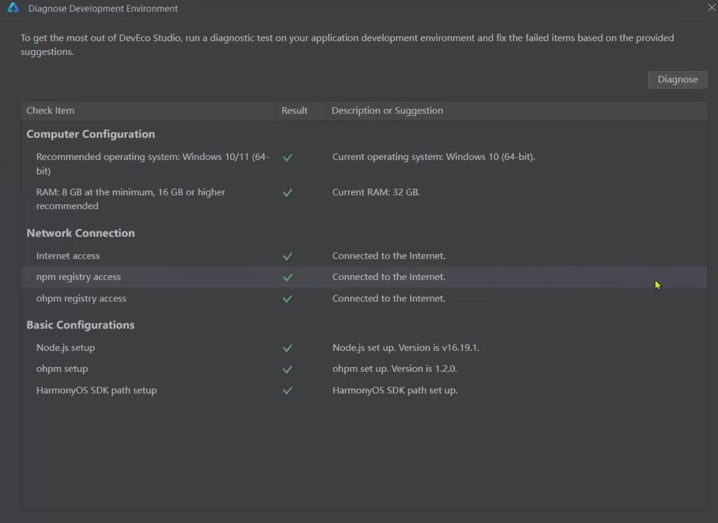Click npm registry 'Connected to the Internet.' description
The width and height of the screenshot is (718, 523).
click(x=389, y=277)
